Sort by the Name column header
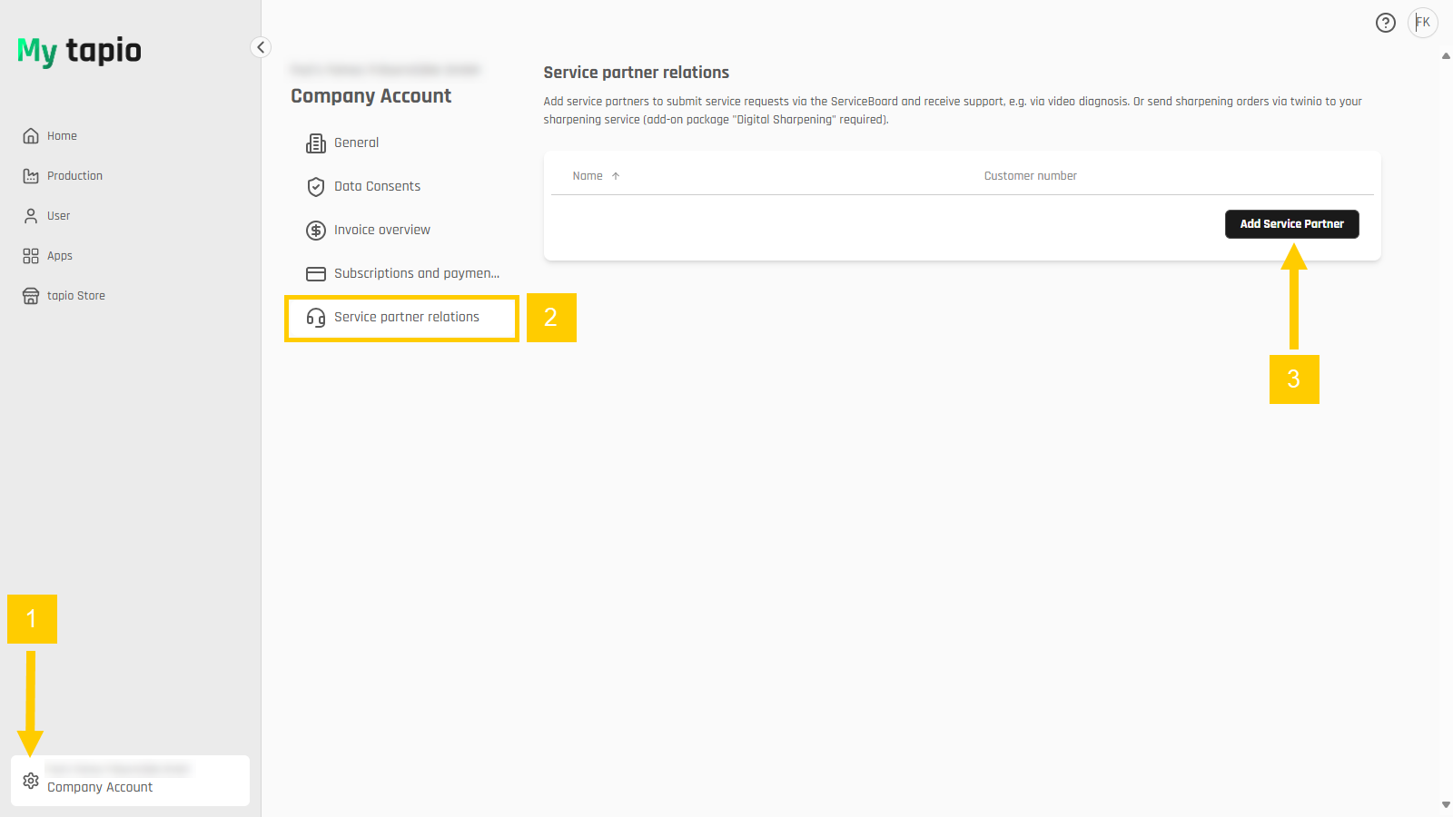This screenshot has height=817, width=1453. click(x=588, y=176)
